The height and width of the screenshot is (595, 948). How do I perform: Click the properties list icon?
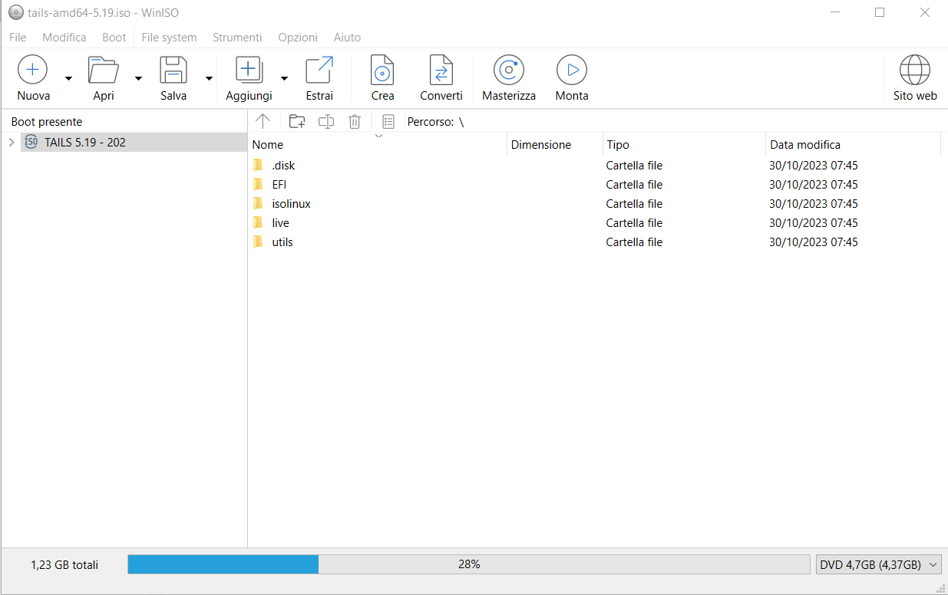388,121
